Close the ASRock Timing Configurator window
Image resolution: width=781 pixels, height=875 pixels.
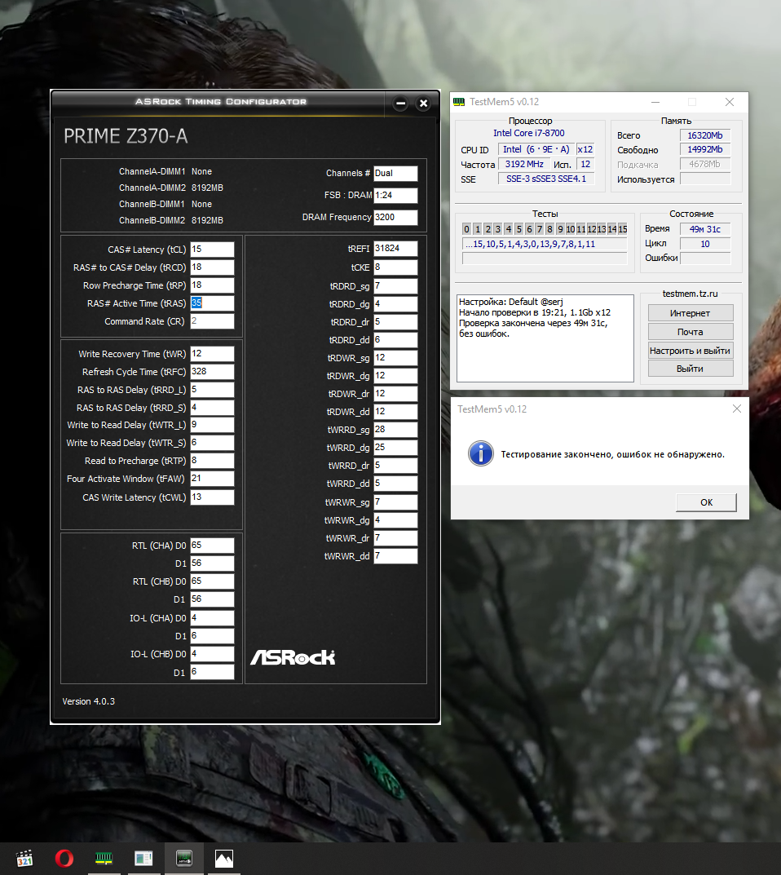pyautogui.click(x=423, y=104)
